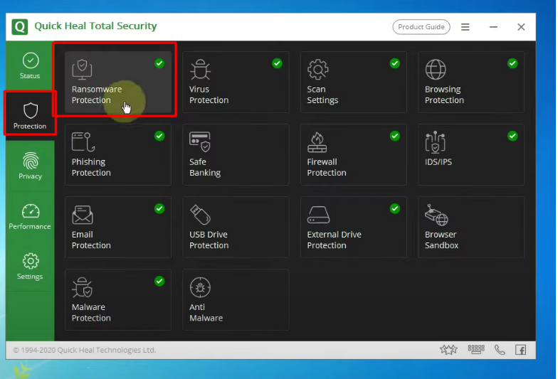Open Safe Banking card icon

pos(200,142)
